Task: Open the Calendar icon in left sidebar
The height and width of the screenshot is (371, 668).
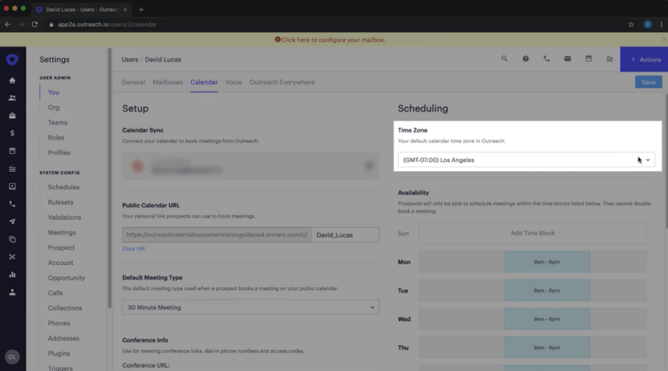Action: (x=12, y=151)
